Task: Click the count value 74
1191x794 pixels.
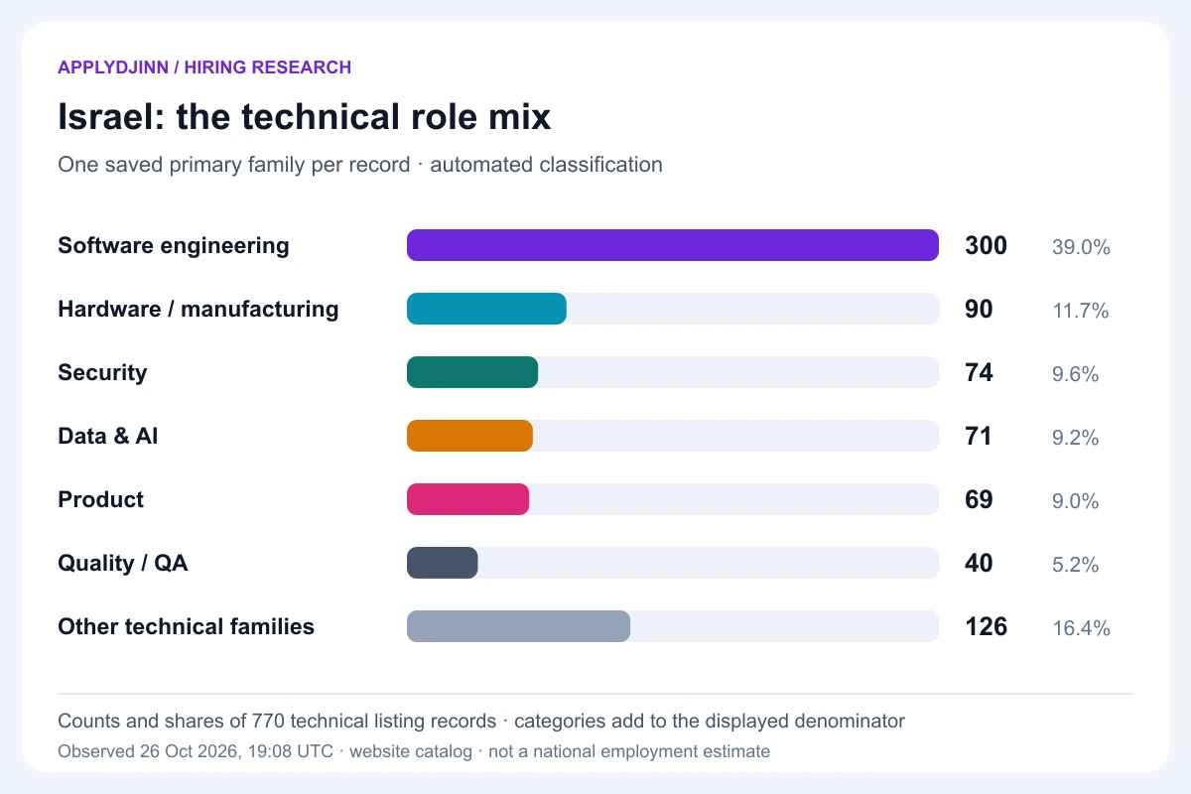Action: [979, 373]
